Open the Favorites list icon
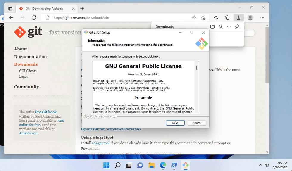Viewport: 292px width, 171px height. (216, 18)
